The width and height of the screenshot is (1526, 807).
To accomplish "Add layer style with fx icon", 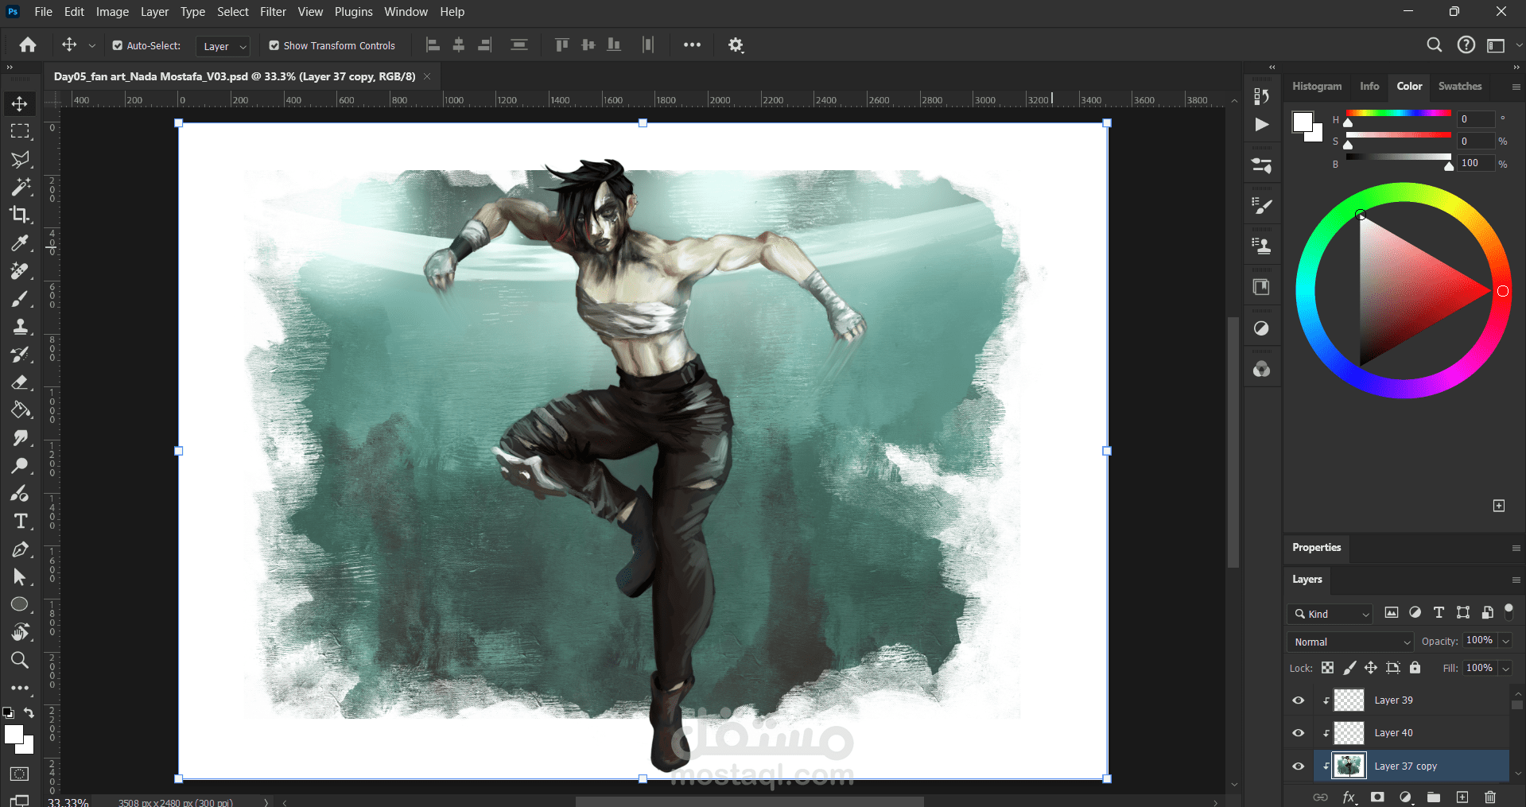I will click(1349, 797).
